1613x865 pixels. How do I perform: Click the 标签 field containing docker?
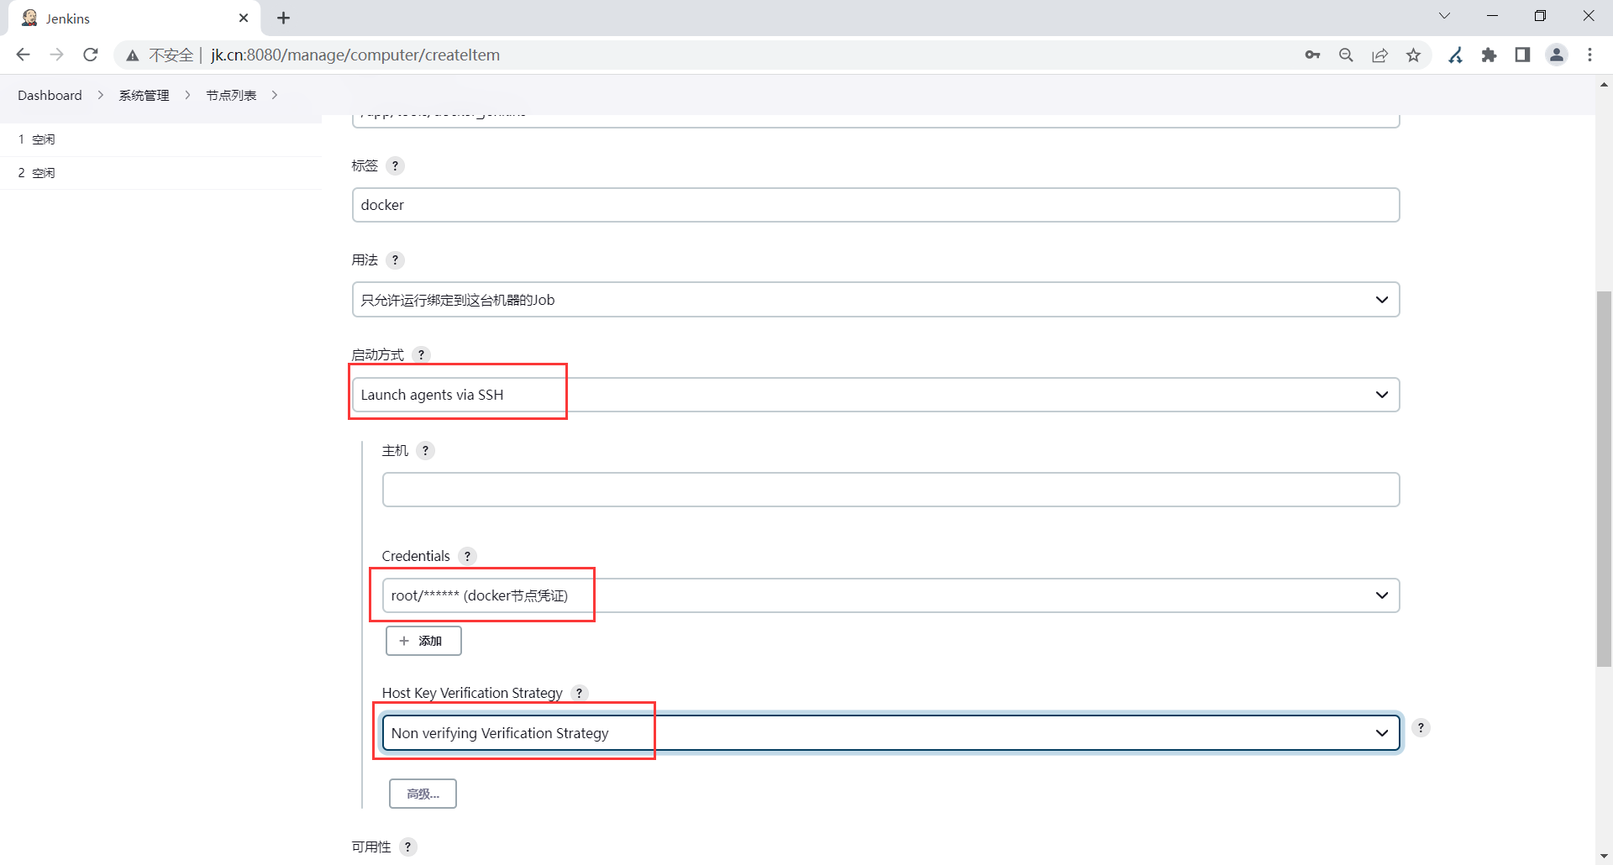pos(875,205)
